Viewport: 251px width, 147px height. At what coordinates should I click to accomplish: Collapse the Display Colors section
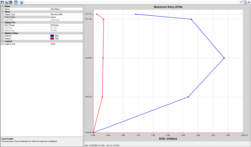(x=2, y=33)
